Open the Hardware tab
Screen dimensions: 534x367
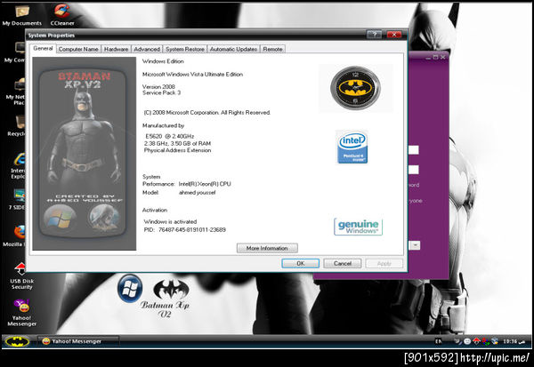coord(116,50)
